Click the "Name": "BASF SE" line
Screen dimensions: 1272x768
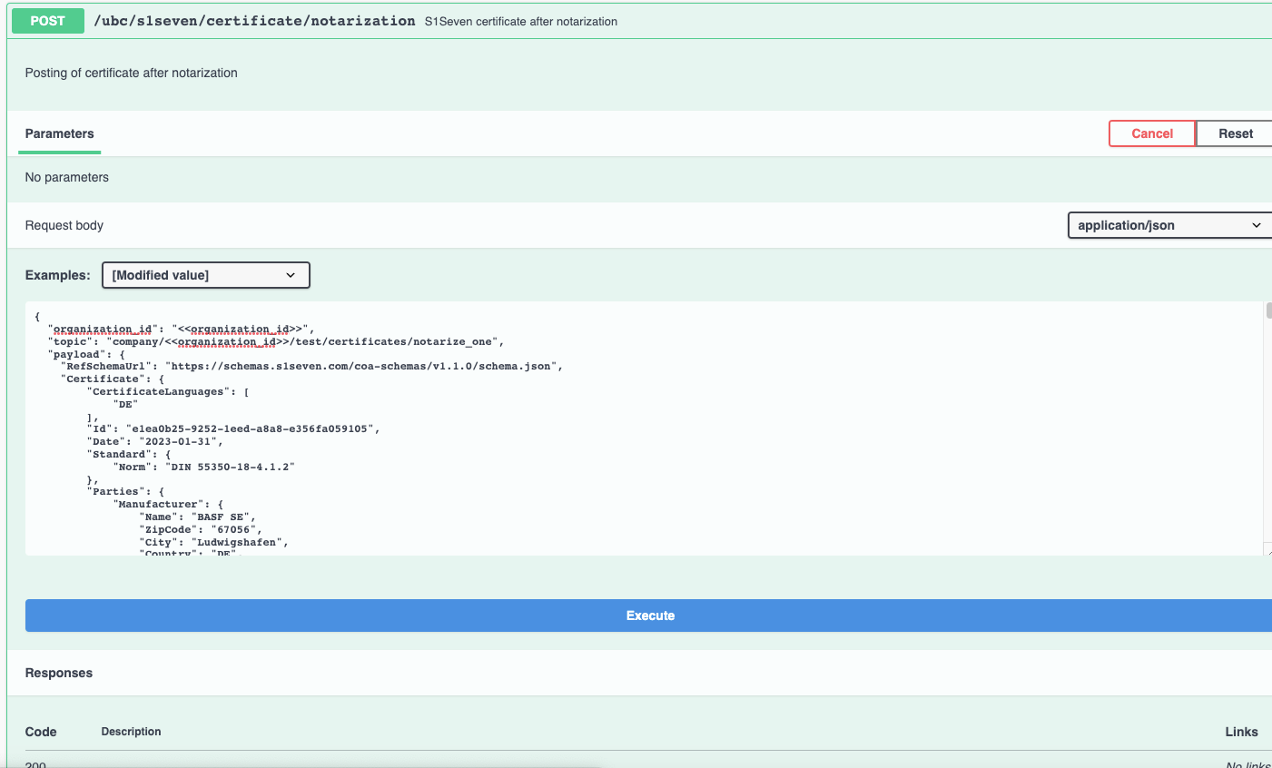[197, 517]
